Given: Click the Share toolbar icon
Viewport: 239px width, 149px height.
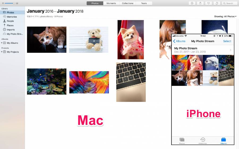Looking at the screenshot, I should pos(200,3).
